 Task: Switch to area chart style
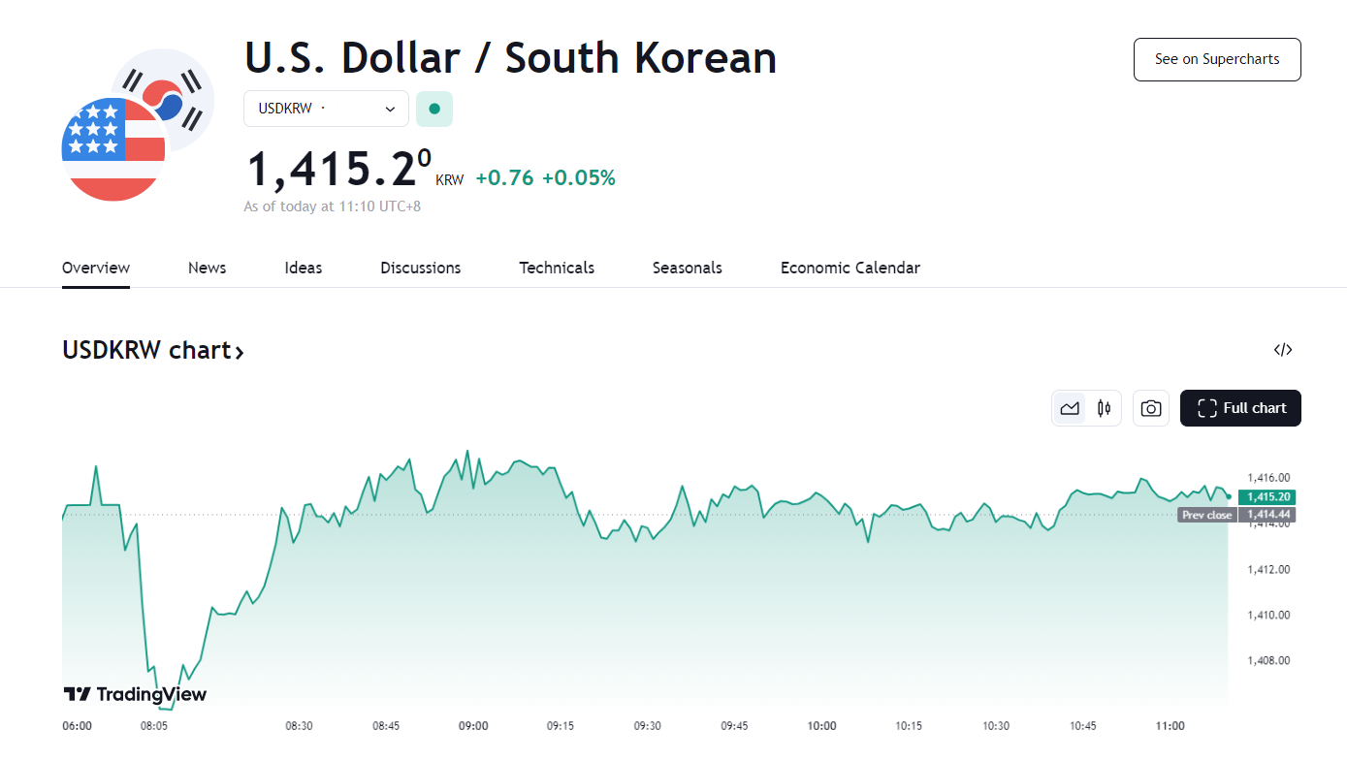click(1070, 408)
